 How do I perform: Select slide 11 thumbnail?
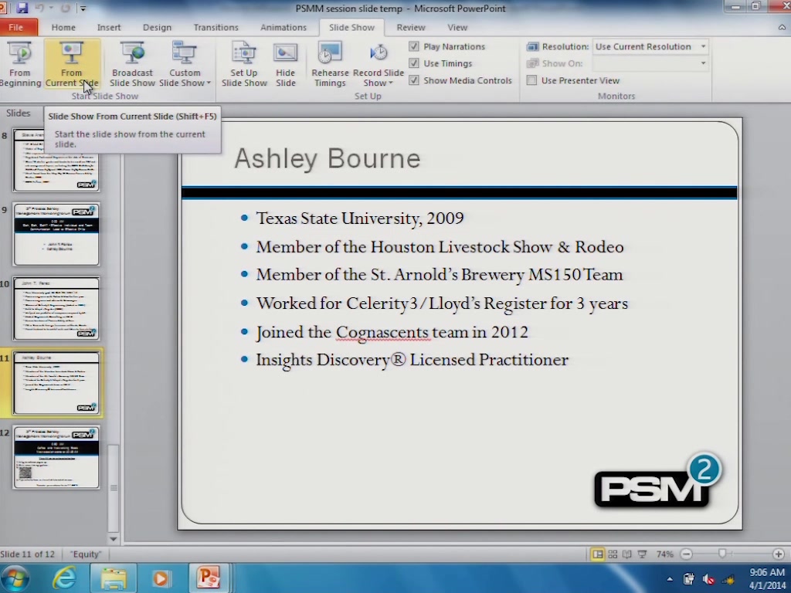coord(56,383)
